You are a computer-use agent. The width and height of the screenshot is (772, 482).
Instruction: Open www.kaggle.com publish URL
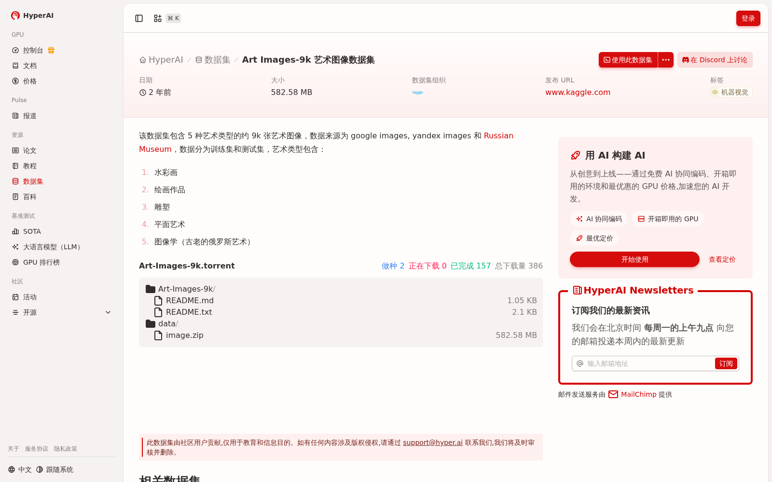578,92
